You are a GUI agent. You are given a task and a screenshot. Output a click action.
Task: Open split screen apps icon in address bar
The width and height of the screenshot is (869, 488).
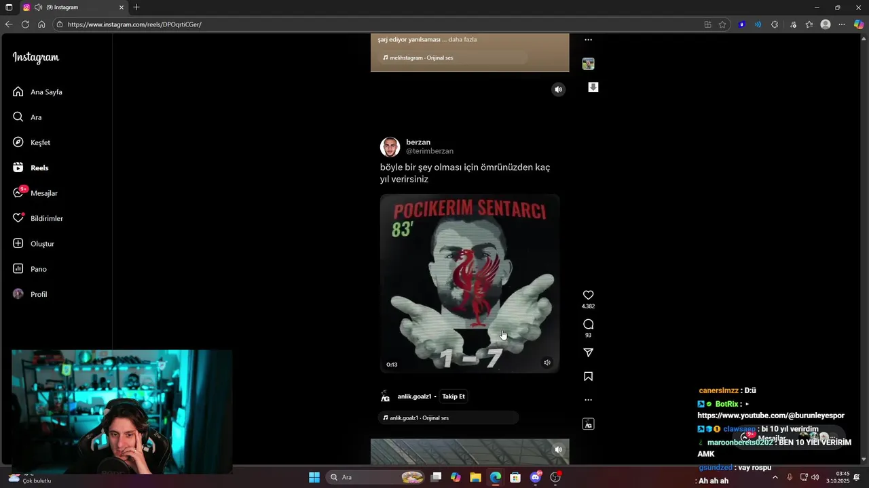click(x=707, y=24)
